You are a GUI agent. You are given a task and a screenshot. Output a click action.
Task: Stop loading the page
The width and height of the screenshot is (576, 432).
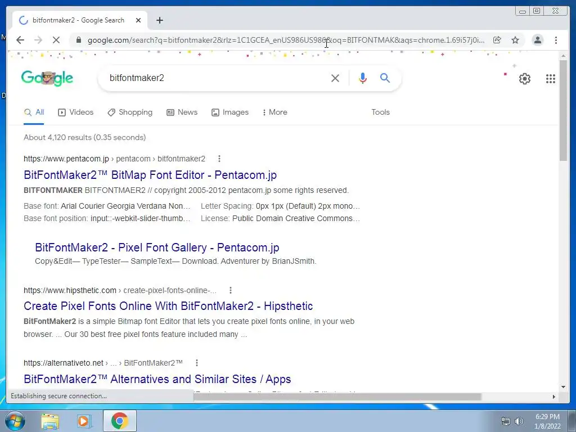pyautogui.click(x=56, y=40)
